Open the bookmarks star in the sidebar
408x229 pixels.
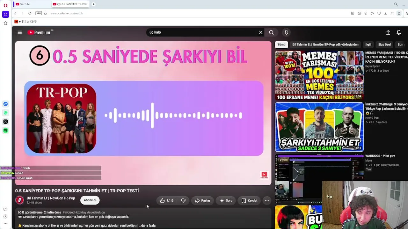click(5, 23)
